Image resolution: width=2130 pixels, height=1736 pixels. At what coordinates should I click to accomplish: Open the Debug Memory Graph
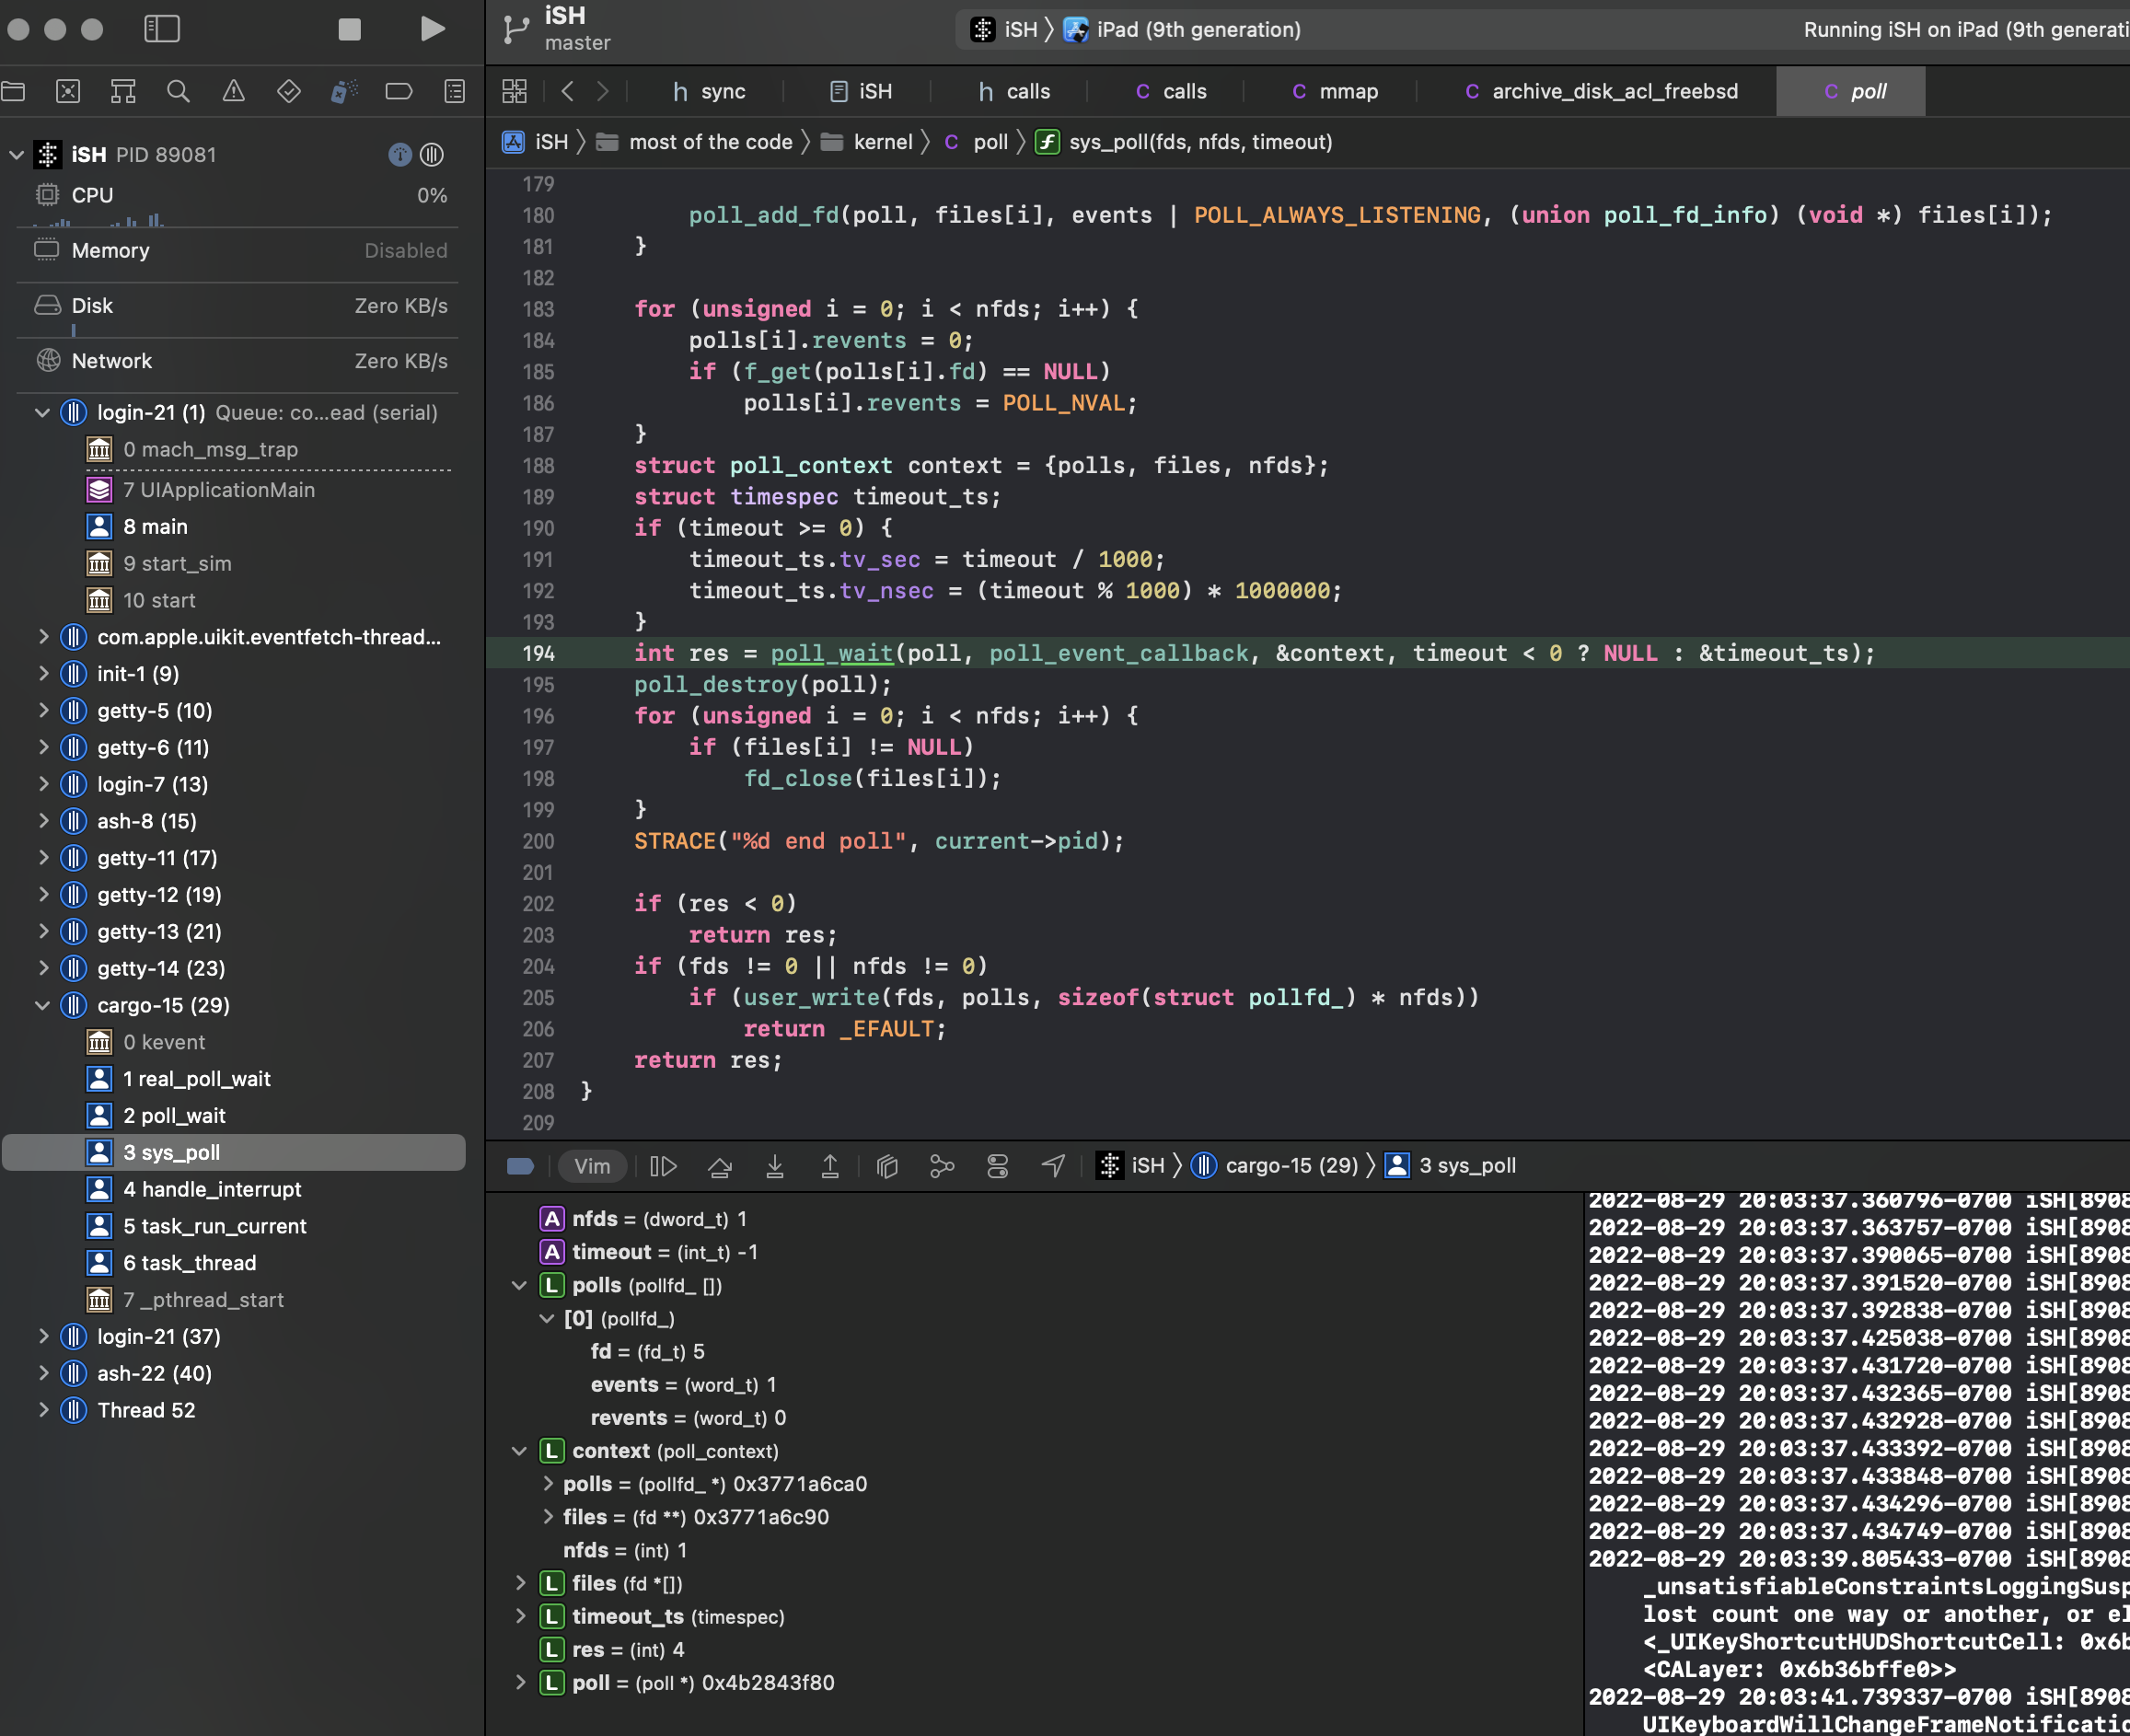coord(942,1166)
